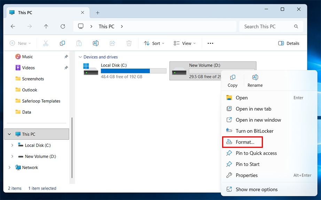The width and height of the screenshot is (321, 200).
Task: Choose Show more options
Action: (269, 189)
